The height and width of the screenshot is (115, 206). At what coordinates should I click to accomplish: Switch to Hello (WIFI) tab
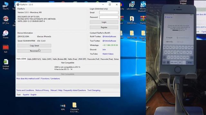47,59
